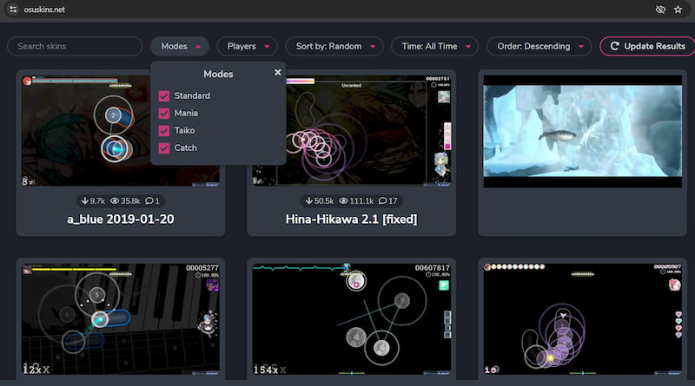
Task: Collapse the Modes dropdown
Action: pos(180,46)
